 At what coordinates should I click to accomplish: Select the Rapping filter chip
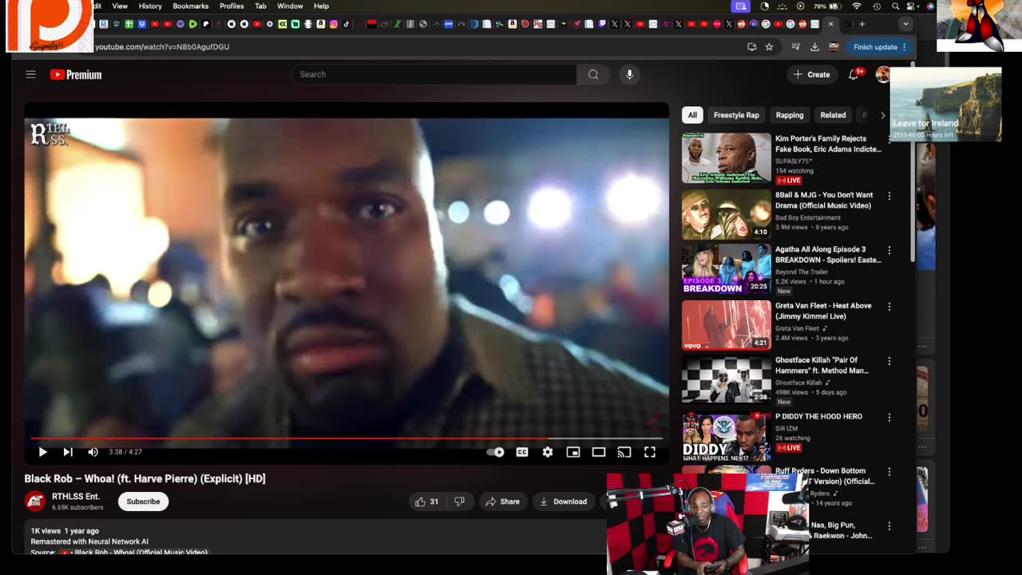[790, 115]
